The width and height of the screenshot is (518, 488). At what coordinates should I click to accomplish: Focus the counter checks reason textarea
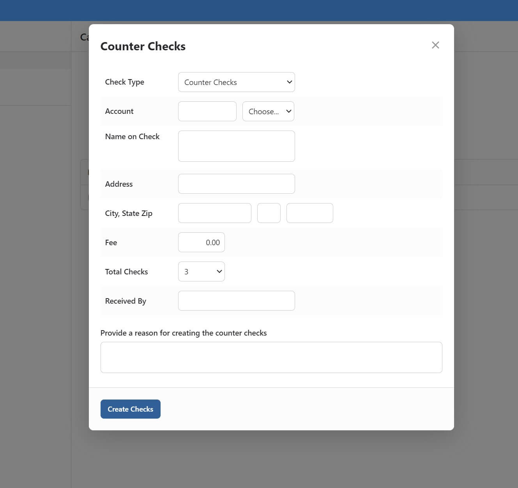coord(271,357)
